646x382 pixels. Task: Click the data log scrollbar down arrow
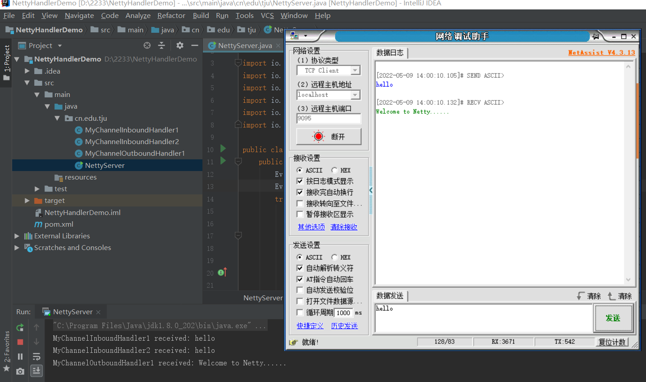[628, 279]
